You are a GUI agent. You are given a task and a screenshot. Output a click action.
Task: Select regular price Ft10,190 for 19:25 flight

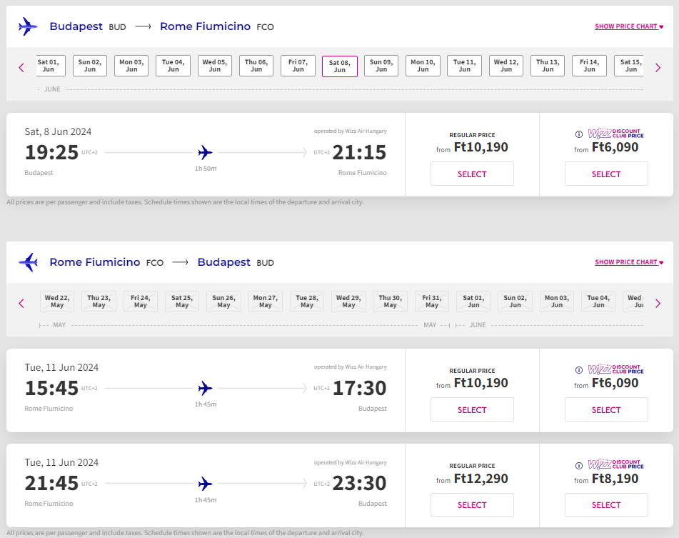point(472,174)
